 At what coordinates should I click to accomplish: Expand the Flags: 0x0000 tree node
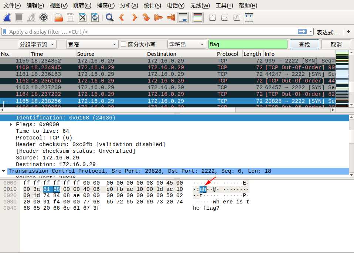pyautogui.click(x=11, y=125)
